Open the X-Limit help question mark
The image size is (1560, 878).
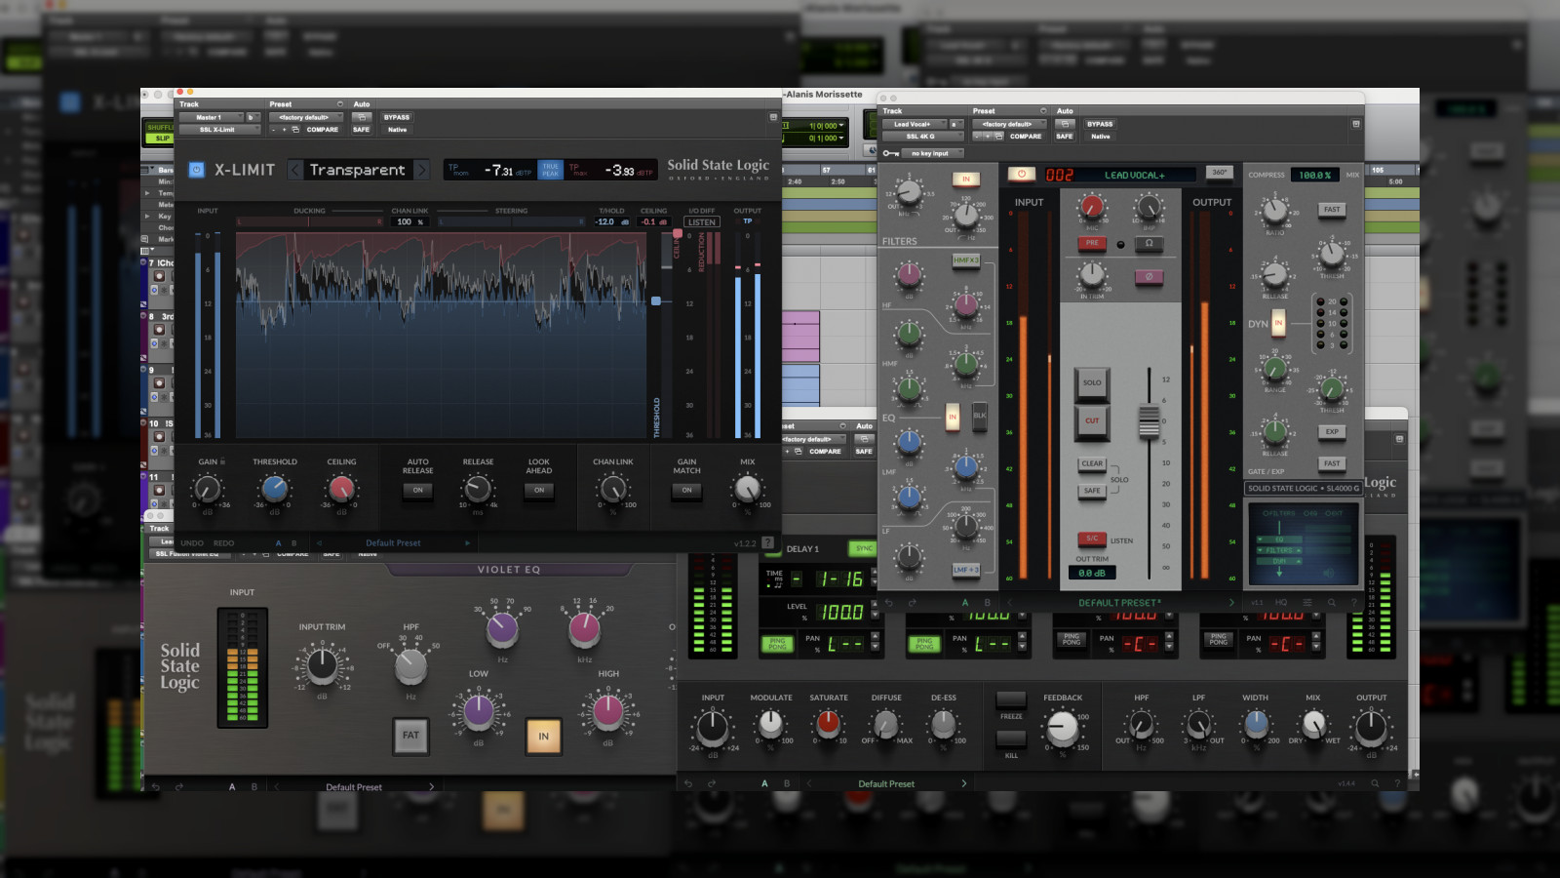(767, 542)
